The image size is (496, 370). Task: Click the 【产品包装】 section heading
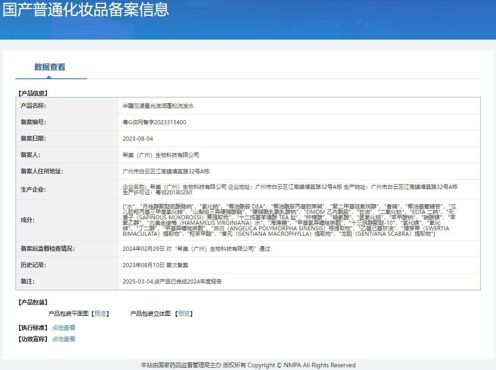[33, 302]
